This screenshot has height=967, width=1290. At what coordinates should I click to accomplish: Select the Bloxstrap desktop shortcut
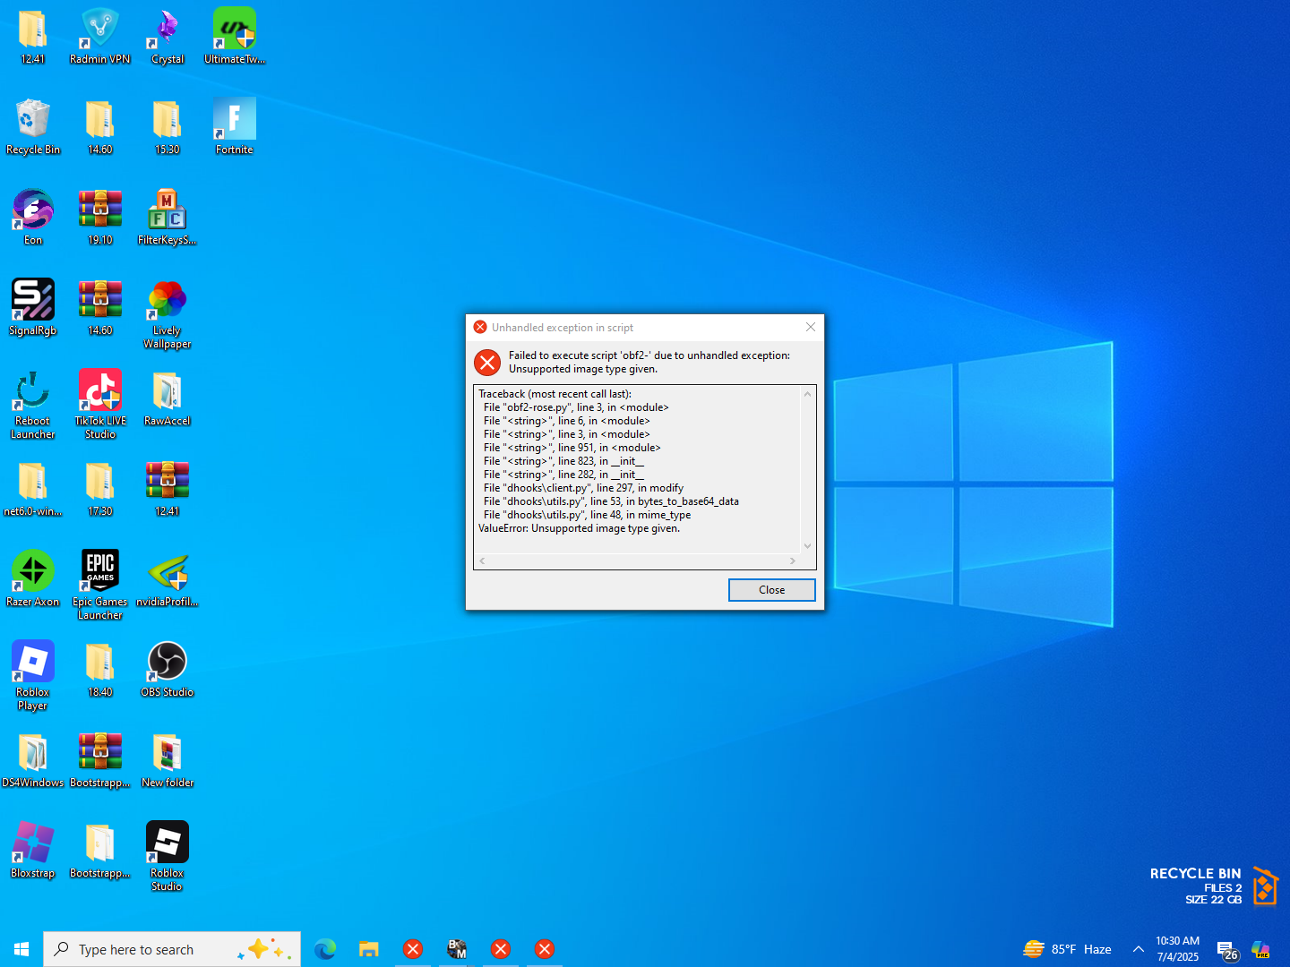[x=33, y=844]
